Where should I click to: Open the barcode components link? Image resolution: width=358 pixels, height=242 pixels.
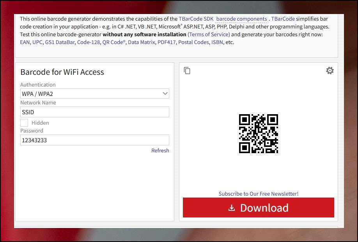click(241, 19)
